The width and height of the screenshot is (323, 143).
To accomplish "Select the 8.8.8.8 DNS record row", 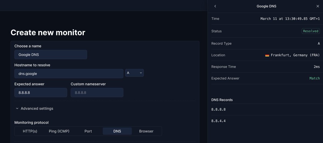I will 265,109.
